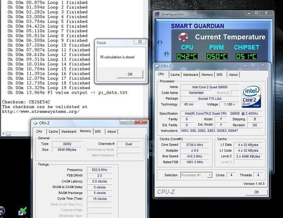Close the CPU-Z Memory window

click(x=141, y=122)
